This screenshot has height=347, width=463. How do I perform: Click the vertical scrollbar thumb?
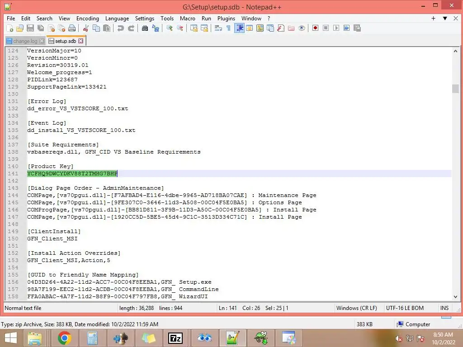point(455,89)
